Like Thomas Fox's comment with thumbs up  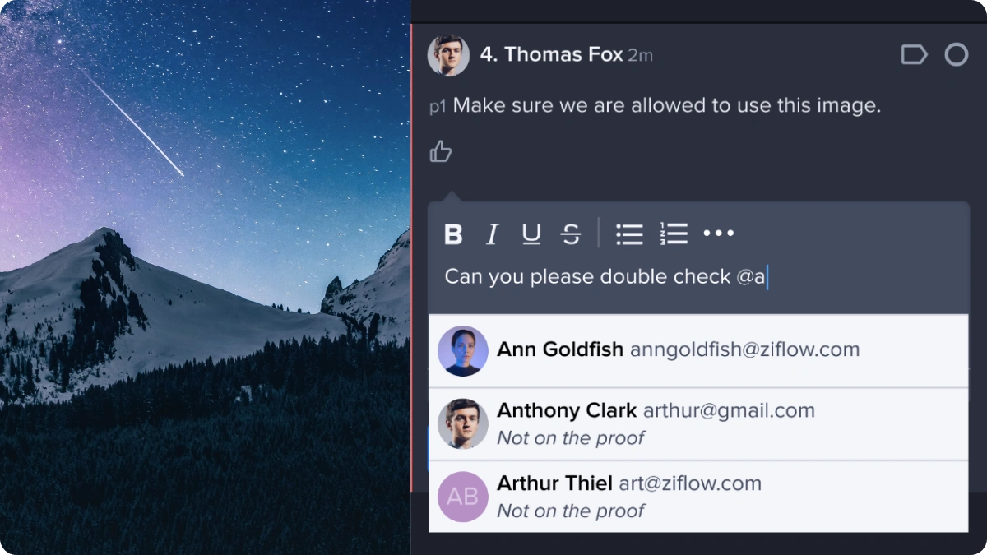[441, 150]
